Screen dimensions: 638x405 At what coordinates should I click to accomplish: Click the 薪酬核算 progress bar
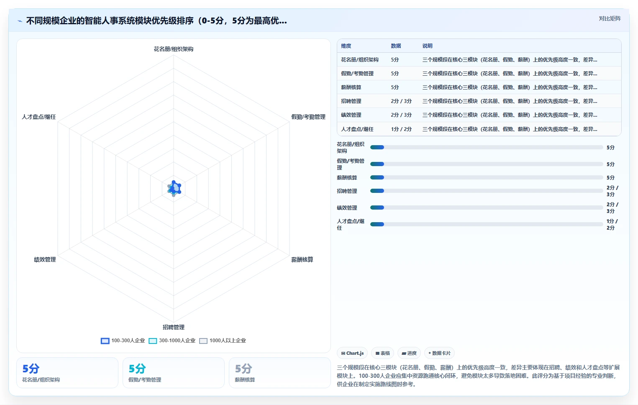pyautogui.click(x=487, y=177)
